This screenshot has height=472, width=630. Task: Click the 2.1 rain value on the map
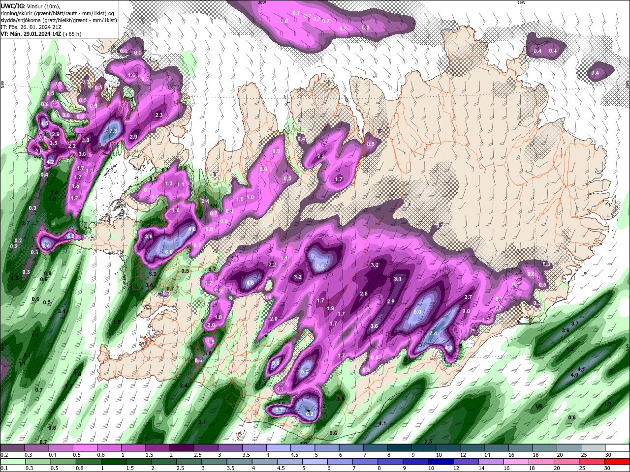pyautogui.click(x=202, y=423)
